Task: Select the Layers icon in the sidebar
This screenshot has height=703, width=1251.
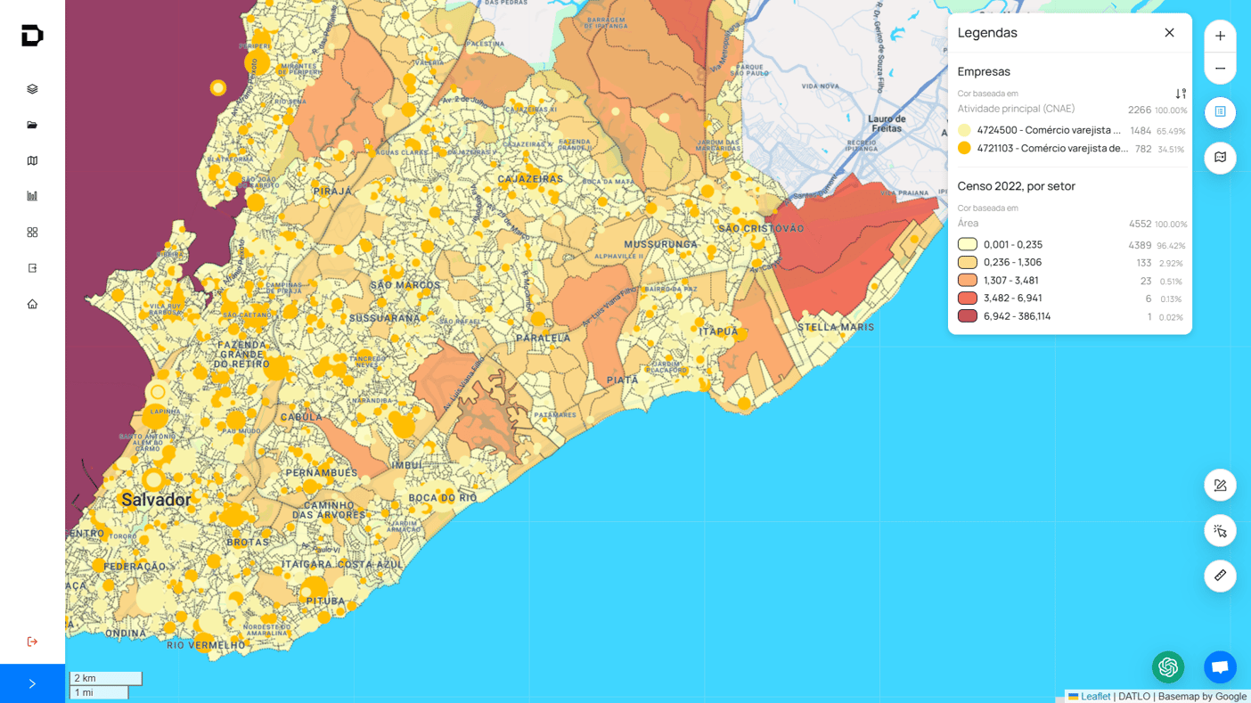Action: [x=32, y=88]
